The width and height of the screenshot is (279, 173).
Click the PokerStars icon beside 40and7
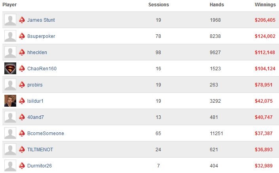point(22,117)
